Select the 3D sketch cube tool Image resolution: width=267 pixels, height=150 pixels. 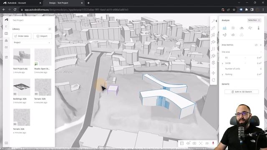pyautogui.click(x=213, y=63)
